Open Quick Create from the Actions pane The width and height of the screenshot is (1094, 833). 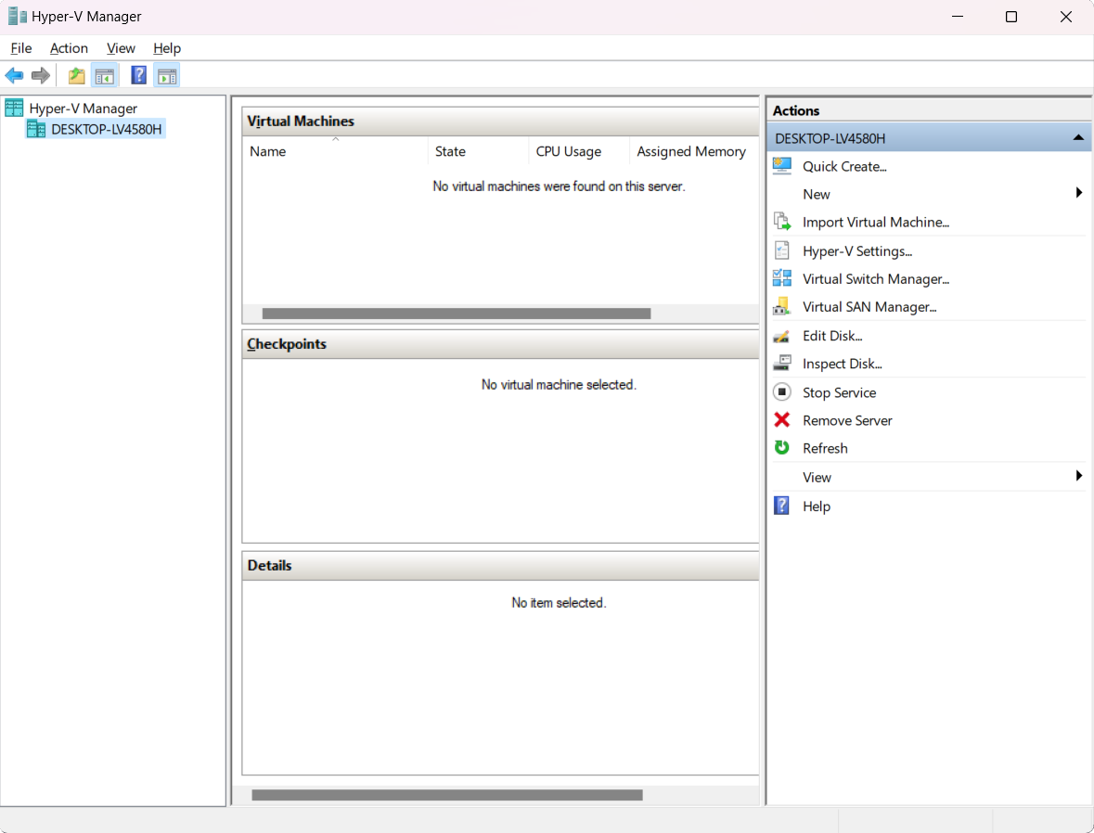(x=844, y=166)
